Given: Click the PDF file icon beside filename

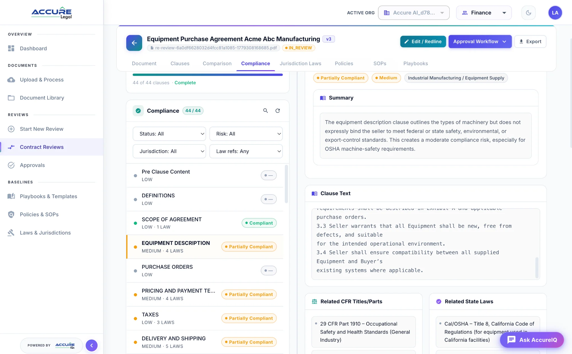Looking at the screenshot, I should [x=152, y=48].
